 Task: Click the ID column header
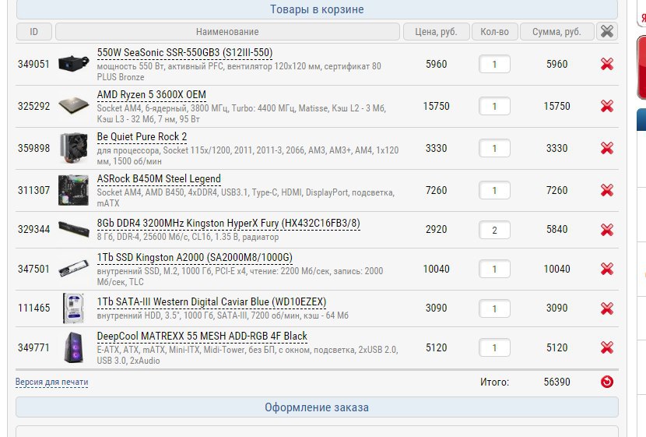click(33, 32)
